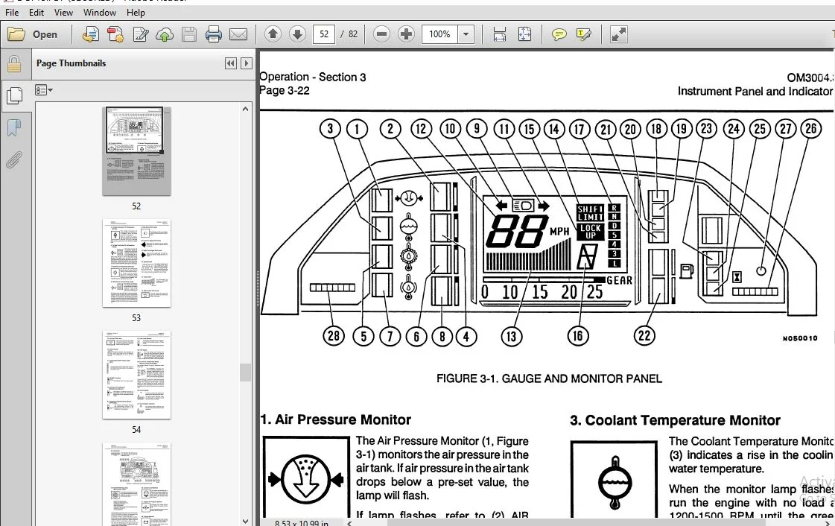835x526 pixels.
Task: Click the fit width scrolling icon
Action: pyautogui.click(x=500, y=34)
